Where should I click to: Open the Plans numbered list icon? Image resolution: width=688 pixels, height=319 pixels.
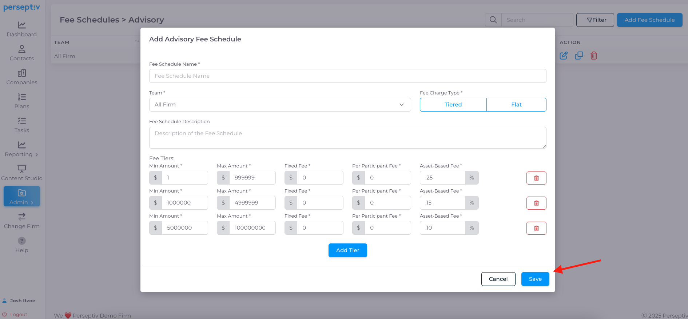coord(22,97)
